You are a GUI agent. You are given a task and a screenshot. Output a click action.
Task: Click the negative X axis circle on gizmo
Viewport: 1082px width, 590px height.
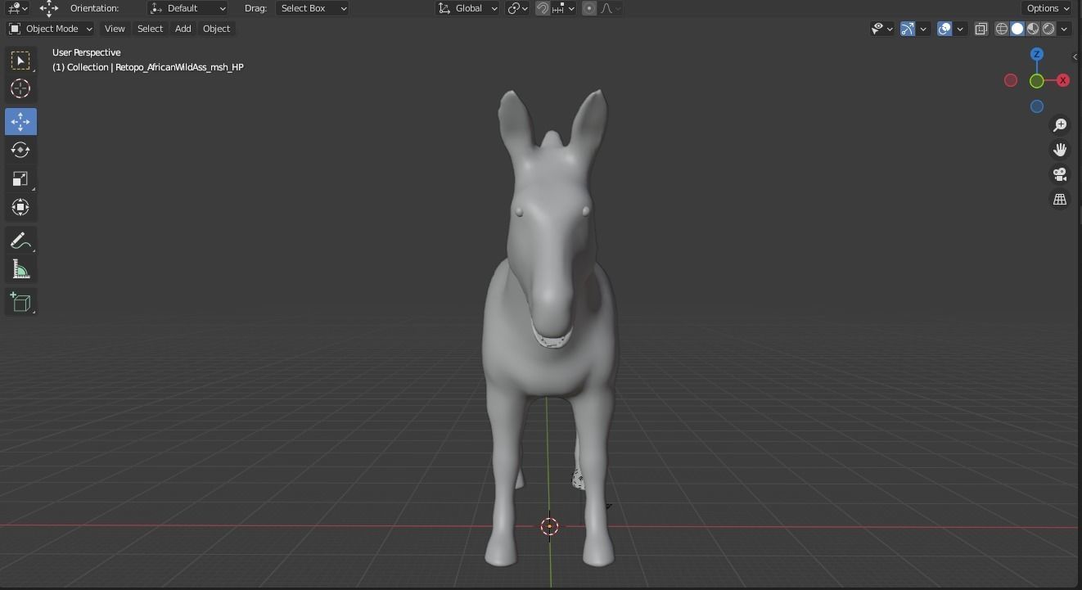tap(1011, 80)
